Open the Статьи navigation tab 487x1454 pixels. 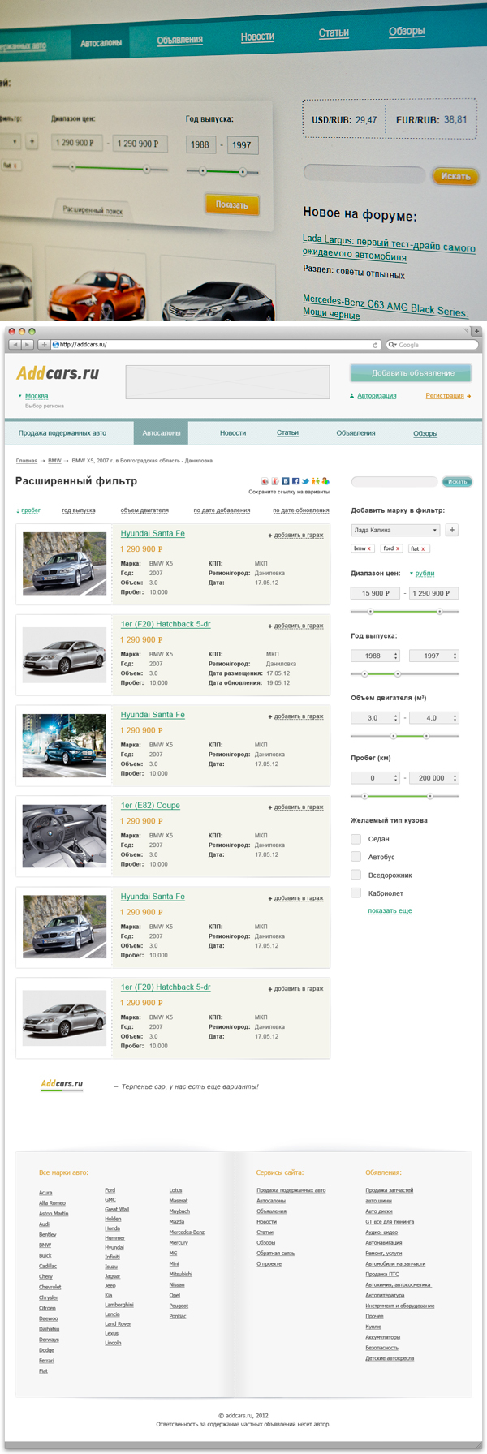tap(287, 433)
